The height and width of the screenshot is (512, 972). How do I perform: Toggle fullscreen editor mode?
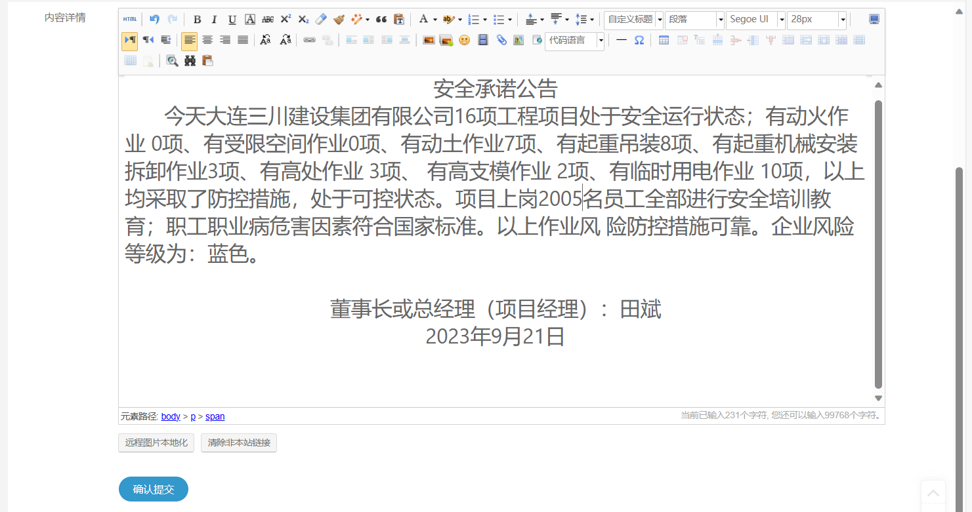click(x=874, y=20)
